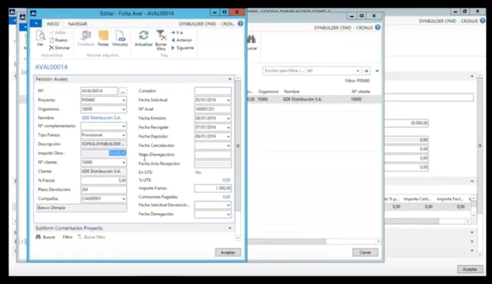Open Fecha Emisión date dropdown
492x284 pixels.
point(228,118)
